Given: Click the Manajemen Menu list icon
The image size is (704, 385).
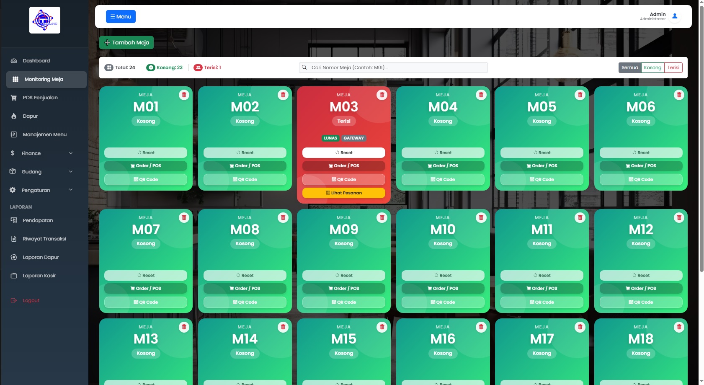Looking at the screenshot, I should [14, 134].
